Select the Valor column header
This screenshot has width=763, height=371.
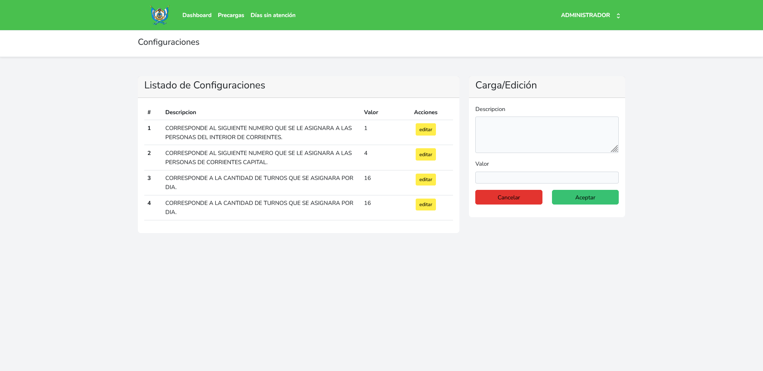(371, 112)
